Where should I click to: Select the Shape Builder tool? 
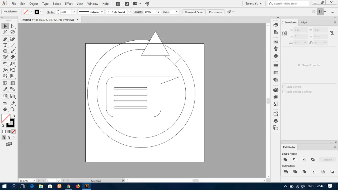pos(5,76)
